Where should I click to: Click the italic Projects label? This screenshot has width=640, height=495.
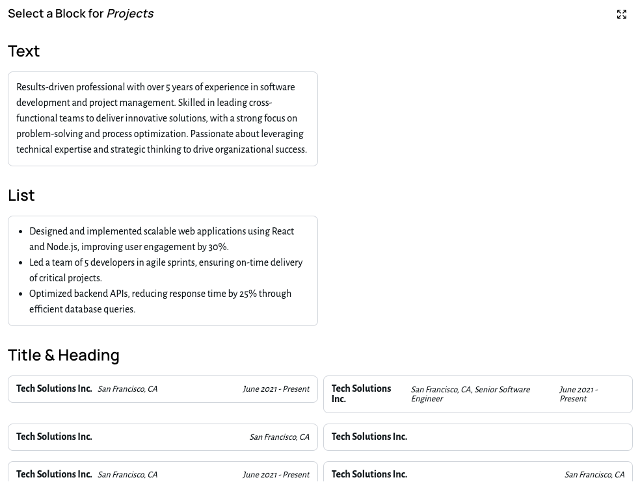click(x=129, y=13)
